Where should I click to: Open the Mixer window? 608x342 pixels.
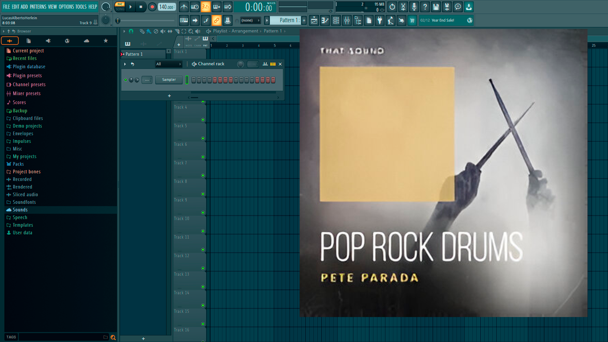pos(347,20)
